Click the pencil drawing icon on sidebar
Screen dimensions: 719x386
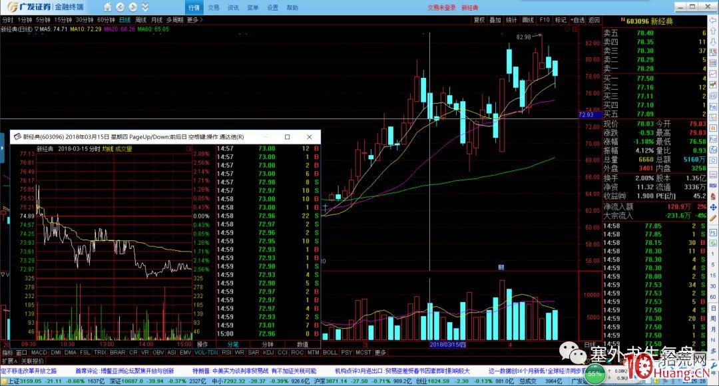713,219
